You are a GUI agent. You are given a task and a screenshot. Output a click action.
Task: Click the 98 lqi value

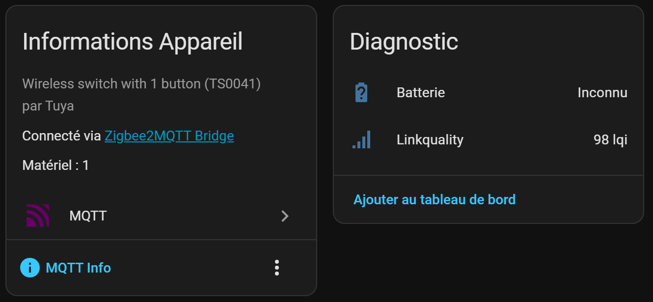pyautogui.click(x=610, y=140)
